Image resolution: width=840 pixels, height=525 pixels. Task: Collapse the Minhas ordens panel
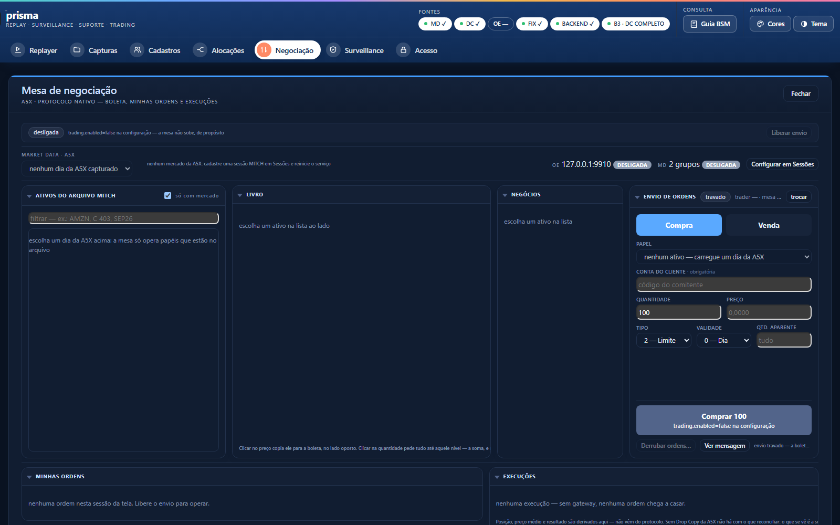pos(29,477)
